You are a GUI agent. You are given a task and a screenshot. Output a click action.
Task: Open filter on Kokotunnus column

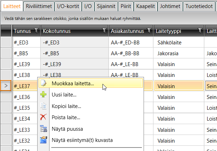[x=104, y=31]
